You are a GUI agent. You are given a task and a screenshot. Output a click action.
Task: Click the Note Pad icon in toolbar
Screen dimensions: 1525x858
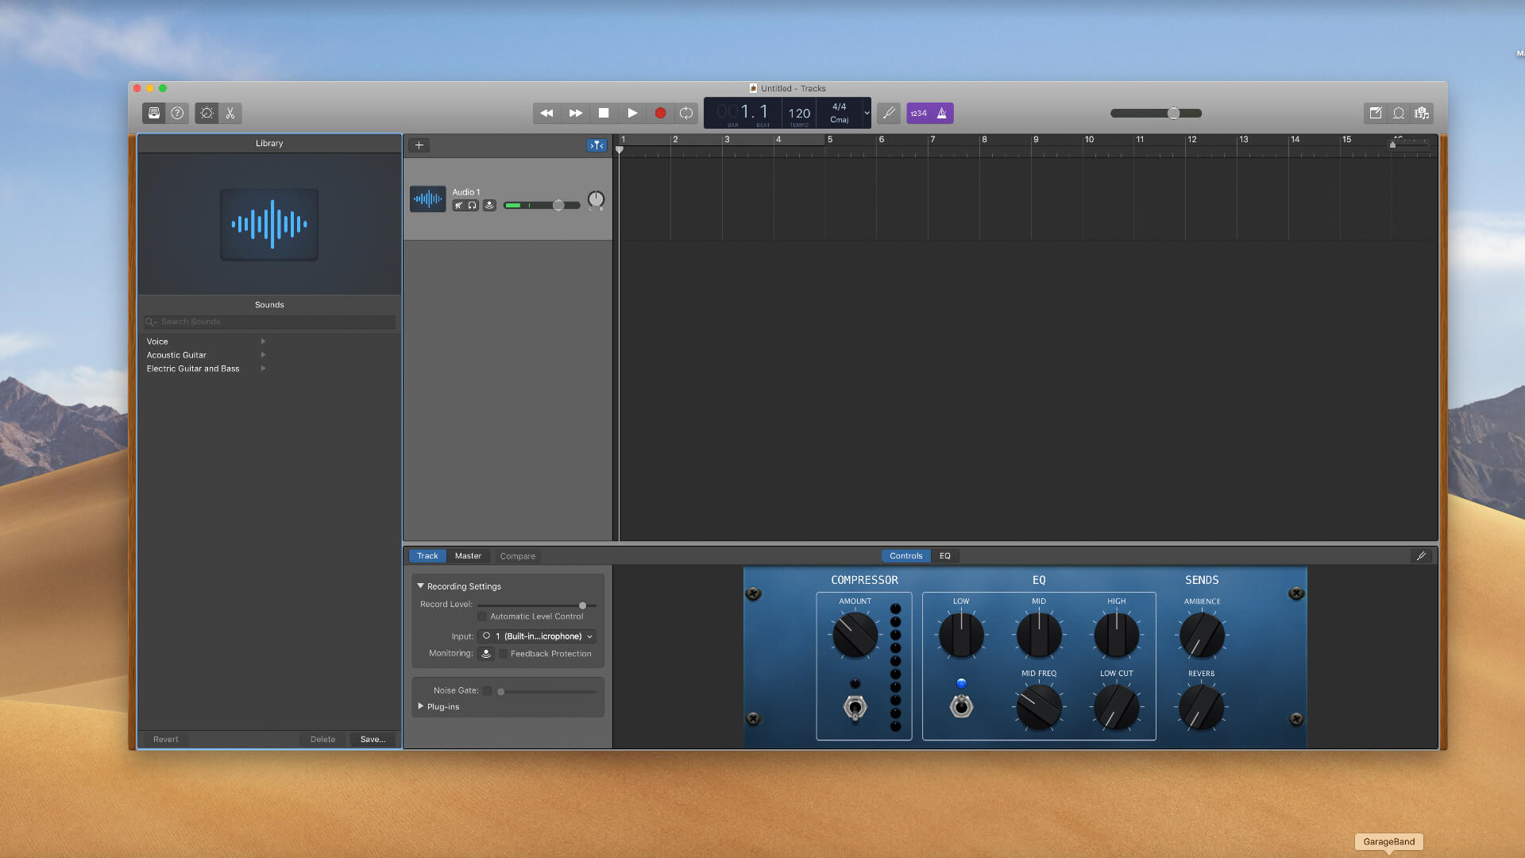(1375, 112)
